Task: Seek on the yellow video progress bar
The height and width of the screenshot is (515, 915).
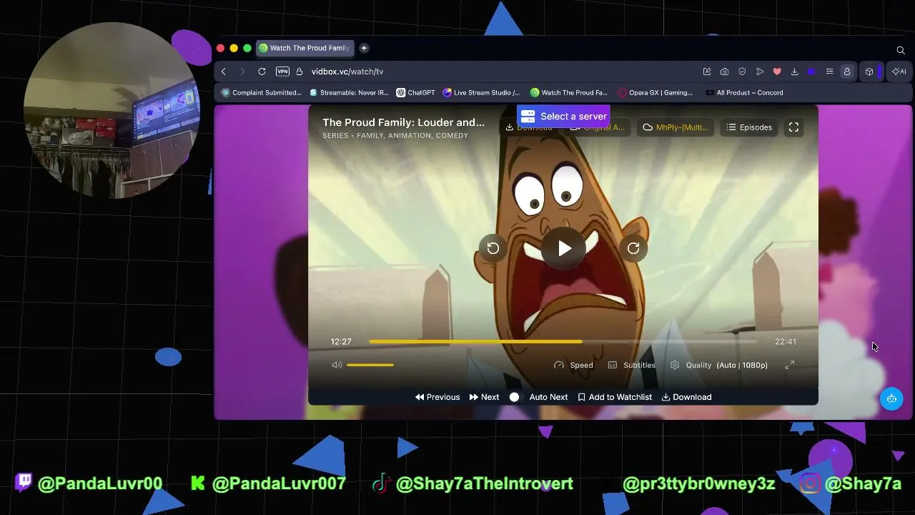Action: 565,342
